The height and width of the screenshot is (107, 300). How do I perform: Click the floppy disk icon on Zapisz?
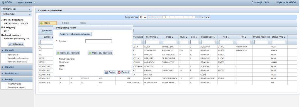pyautogui.click(x=106, y=72)
